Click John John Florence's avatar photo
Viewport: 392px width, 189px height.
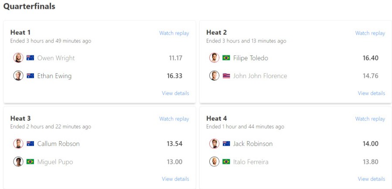click(214, 76)
